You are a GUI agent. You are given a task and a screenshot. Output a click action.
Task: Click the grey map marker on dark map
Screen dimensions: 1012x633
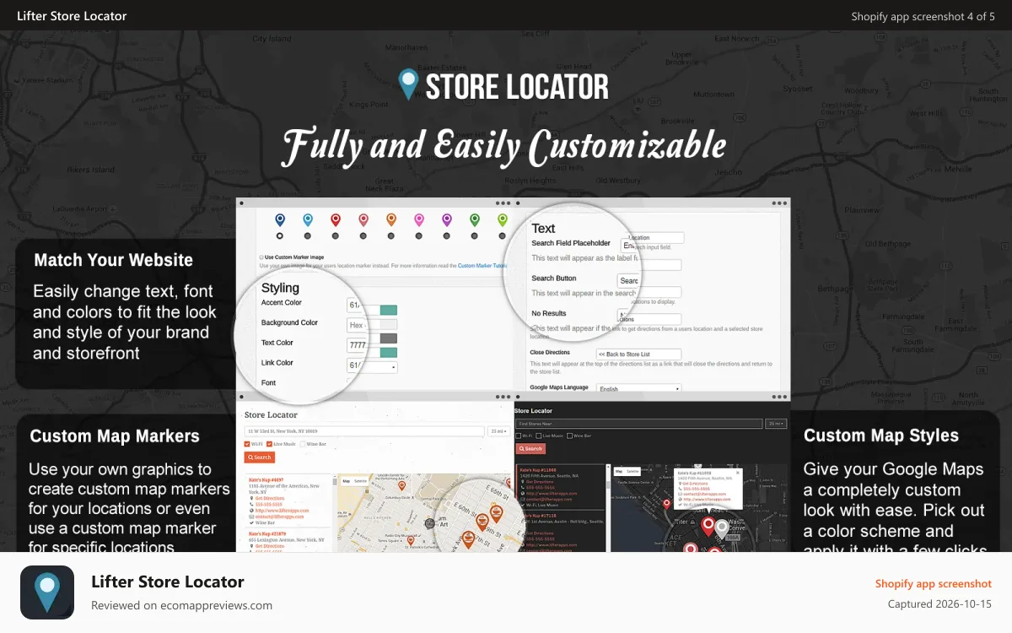[722, 528]
